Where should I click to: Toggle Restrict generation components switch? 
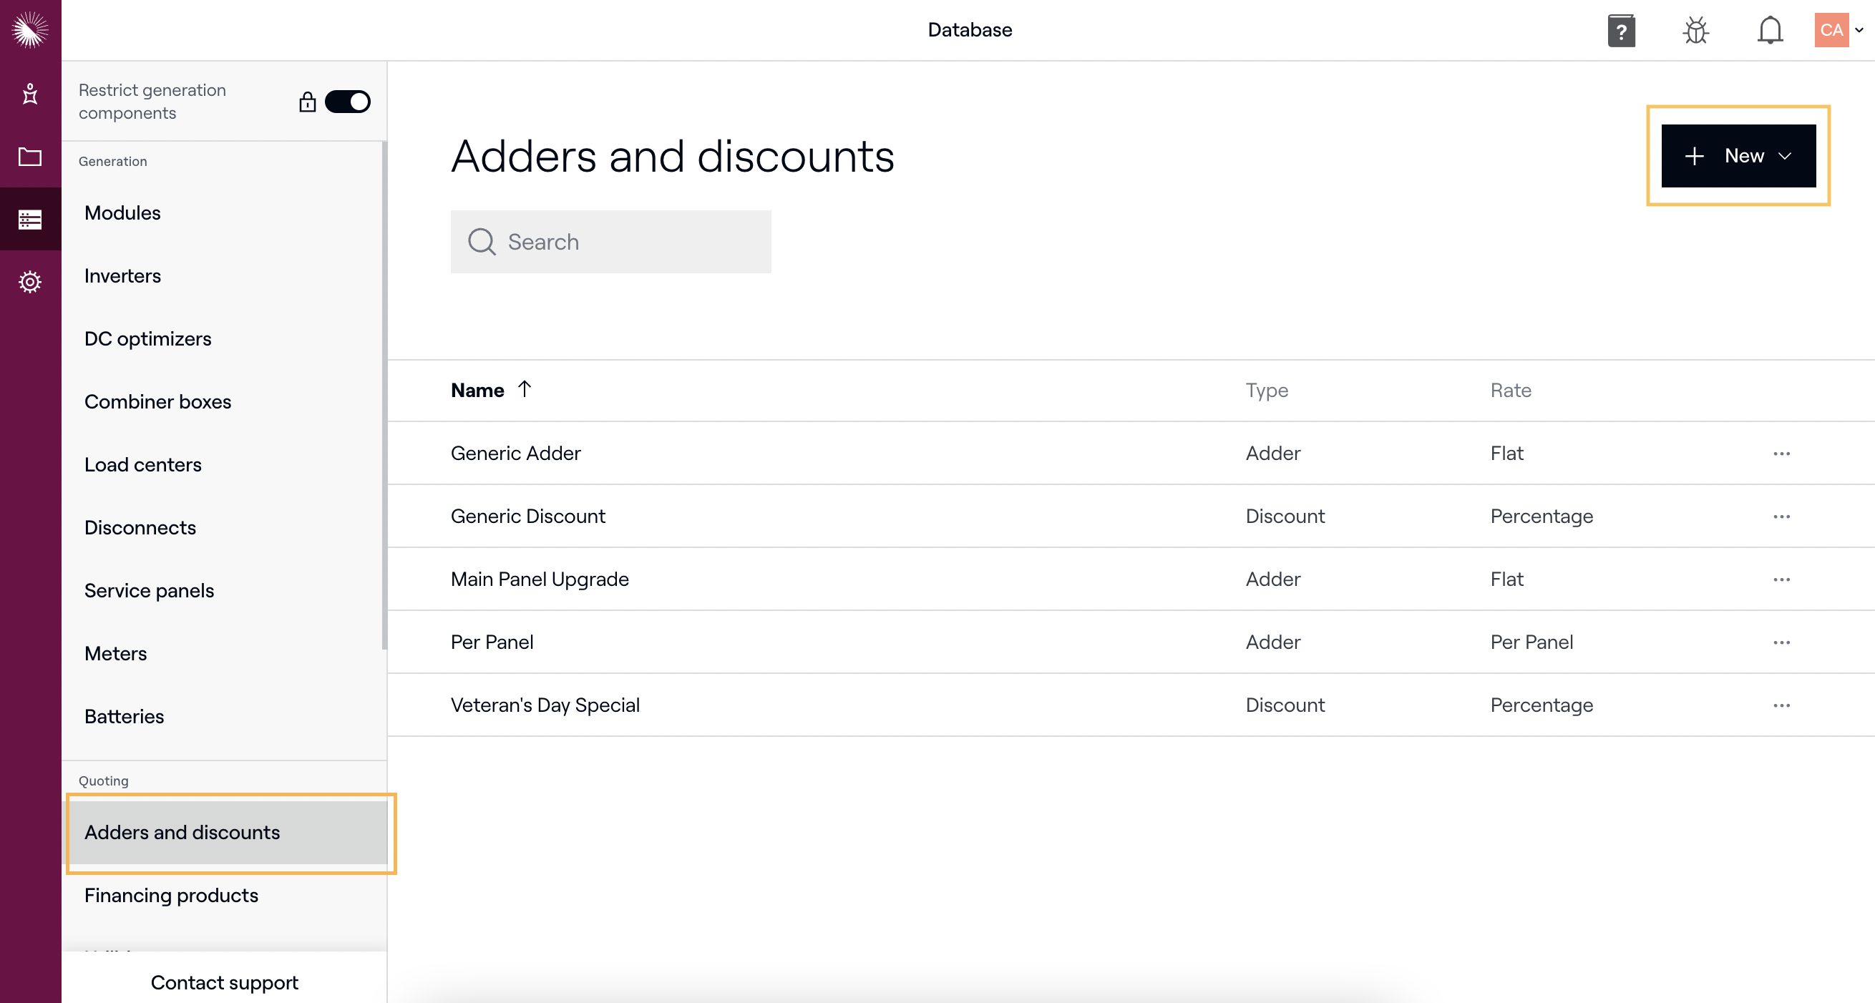click(347, 102)
